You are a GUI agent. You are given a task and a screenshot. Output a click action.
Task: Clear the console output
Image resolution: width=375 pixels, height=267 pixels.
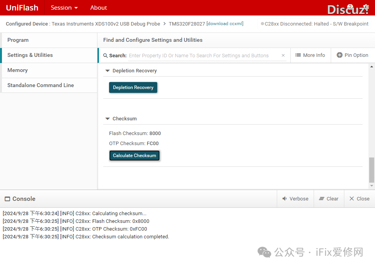tap(328, 199)
